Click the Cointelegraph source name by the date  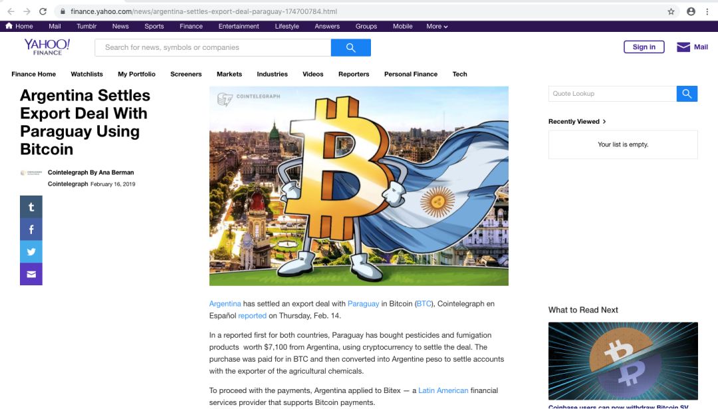[x=68, y=184]
